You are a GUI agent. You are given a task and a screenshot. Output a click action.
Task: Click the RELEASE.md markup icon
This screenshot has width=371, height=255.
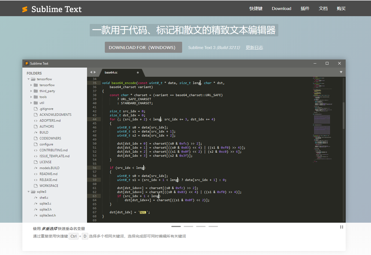[x=36, y=180]
